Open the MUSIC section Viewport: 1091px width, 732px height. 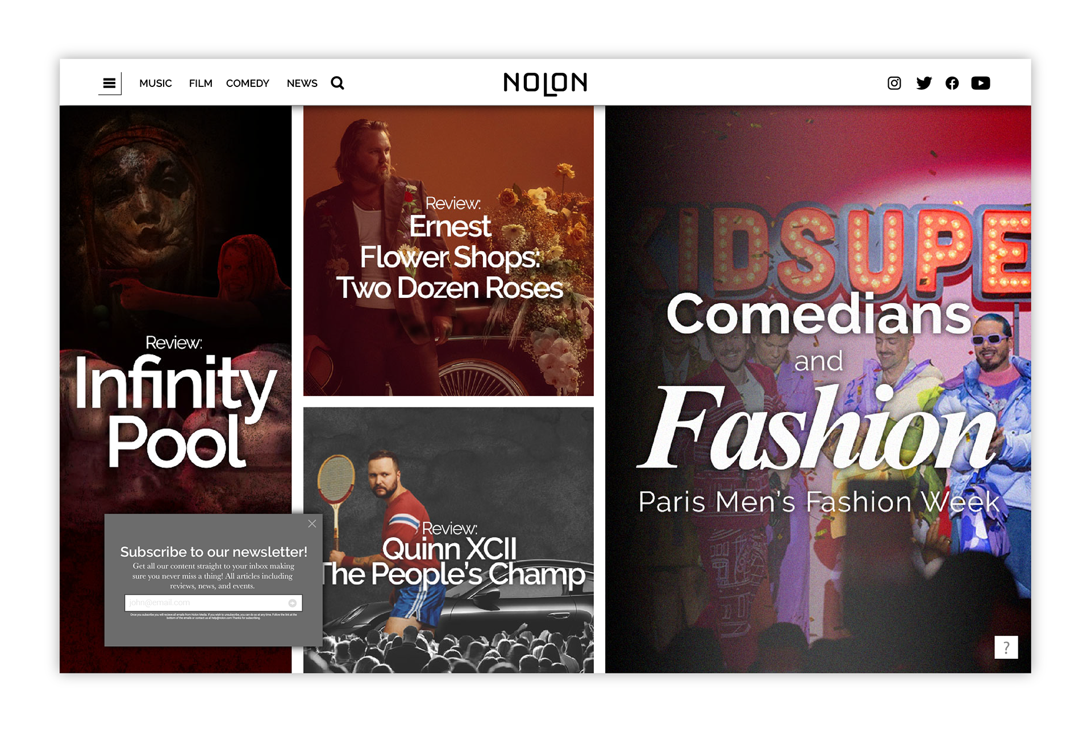click(155, 84)
